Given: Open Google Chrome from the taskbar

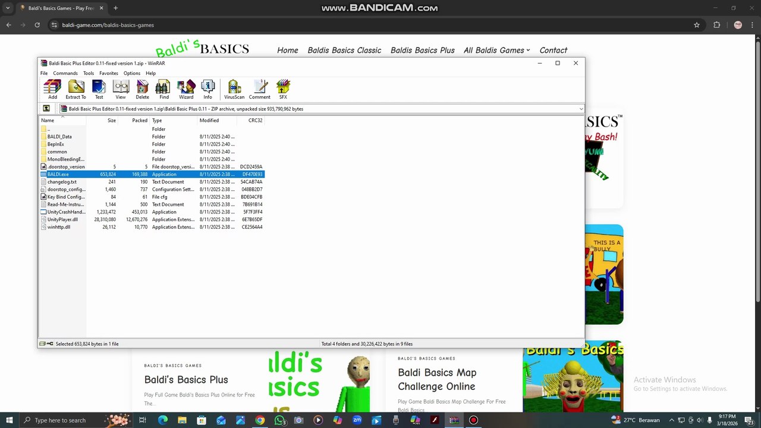Looking at the screenshot, I should point(260,420).
